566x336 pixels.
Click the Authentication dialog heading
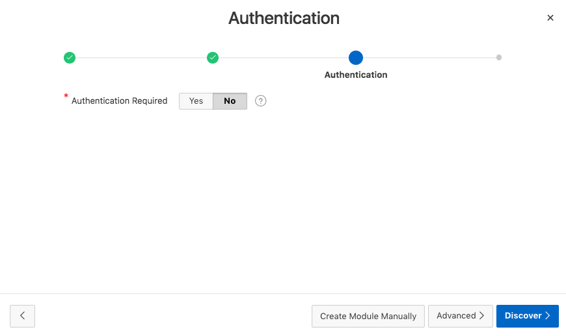284,18
